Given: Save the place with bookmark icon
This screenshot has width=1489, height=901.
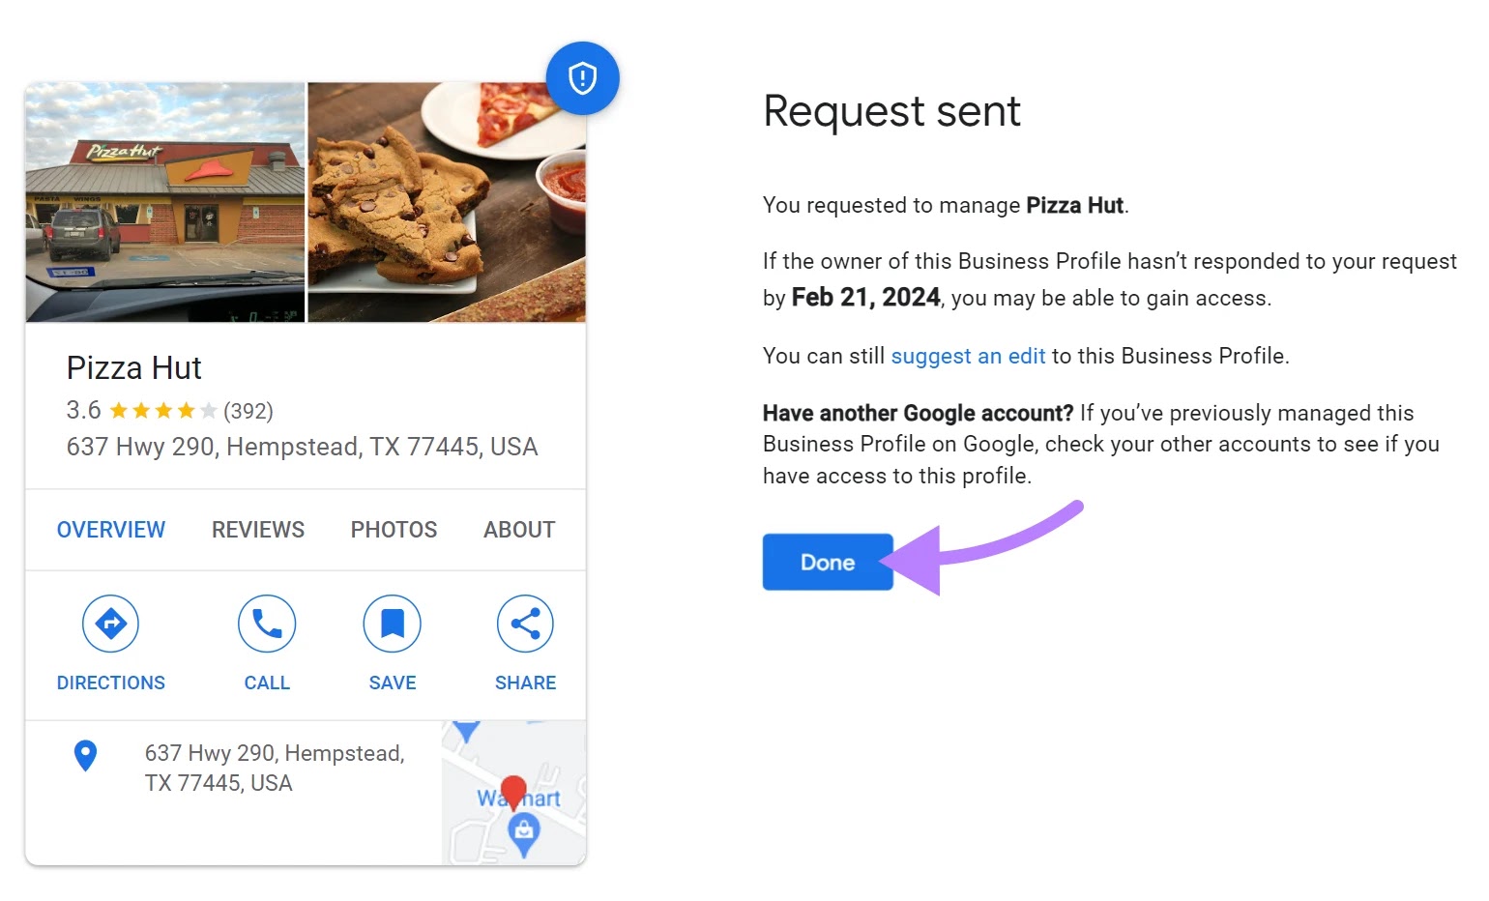Looking at the screenshot, I should coord(392,624).
